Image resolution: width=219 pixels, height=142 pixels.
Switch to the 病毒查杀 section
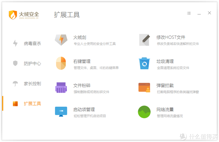click(x=33, y=44)
